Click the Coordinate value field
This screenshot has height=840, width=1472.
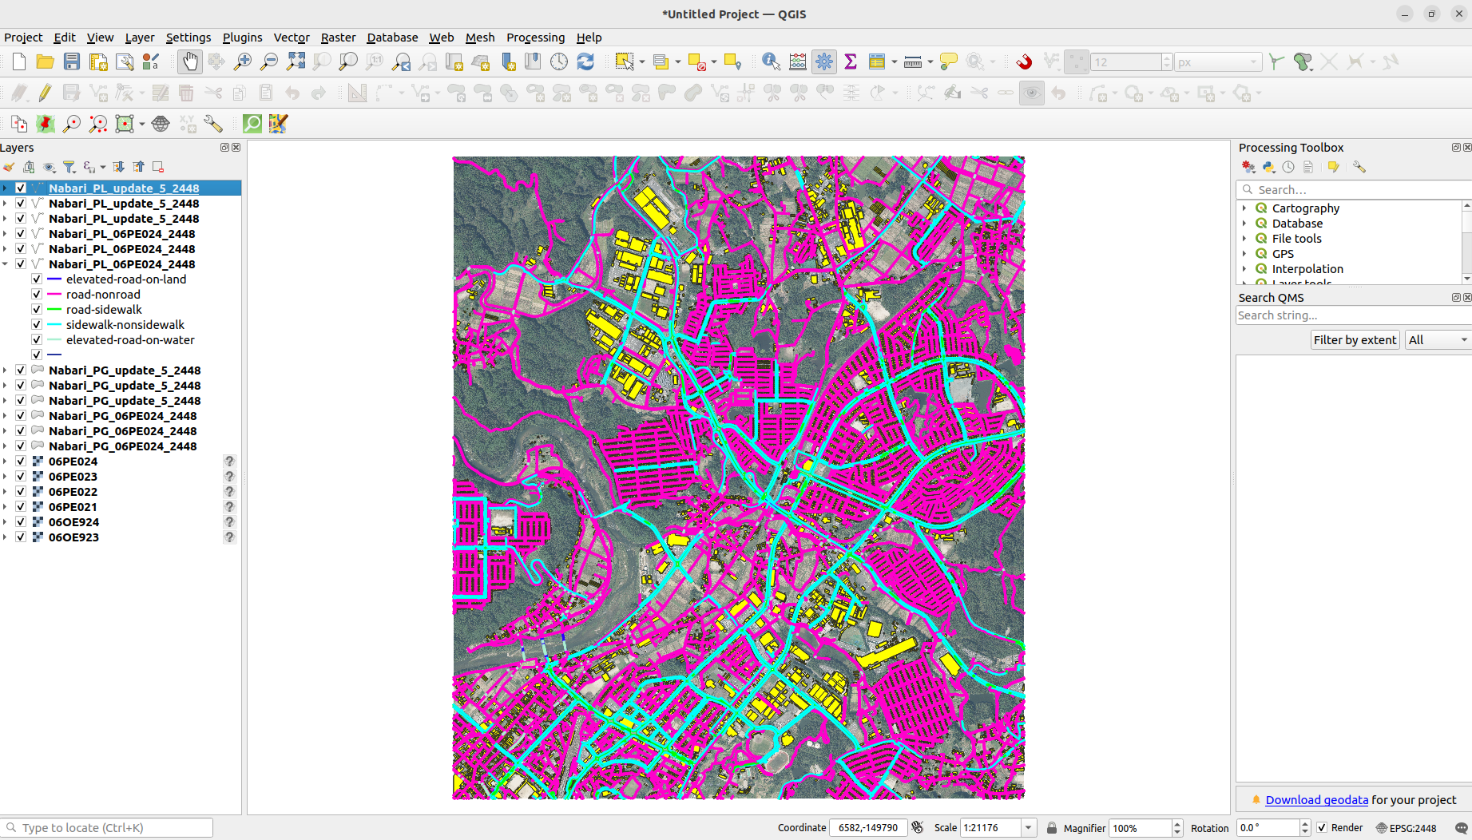point(868,828)
